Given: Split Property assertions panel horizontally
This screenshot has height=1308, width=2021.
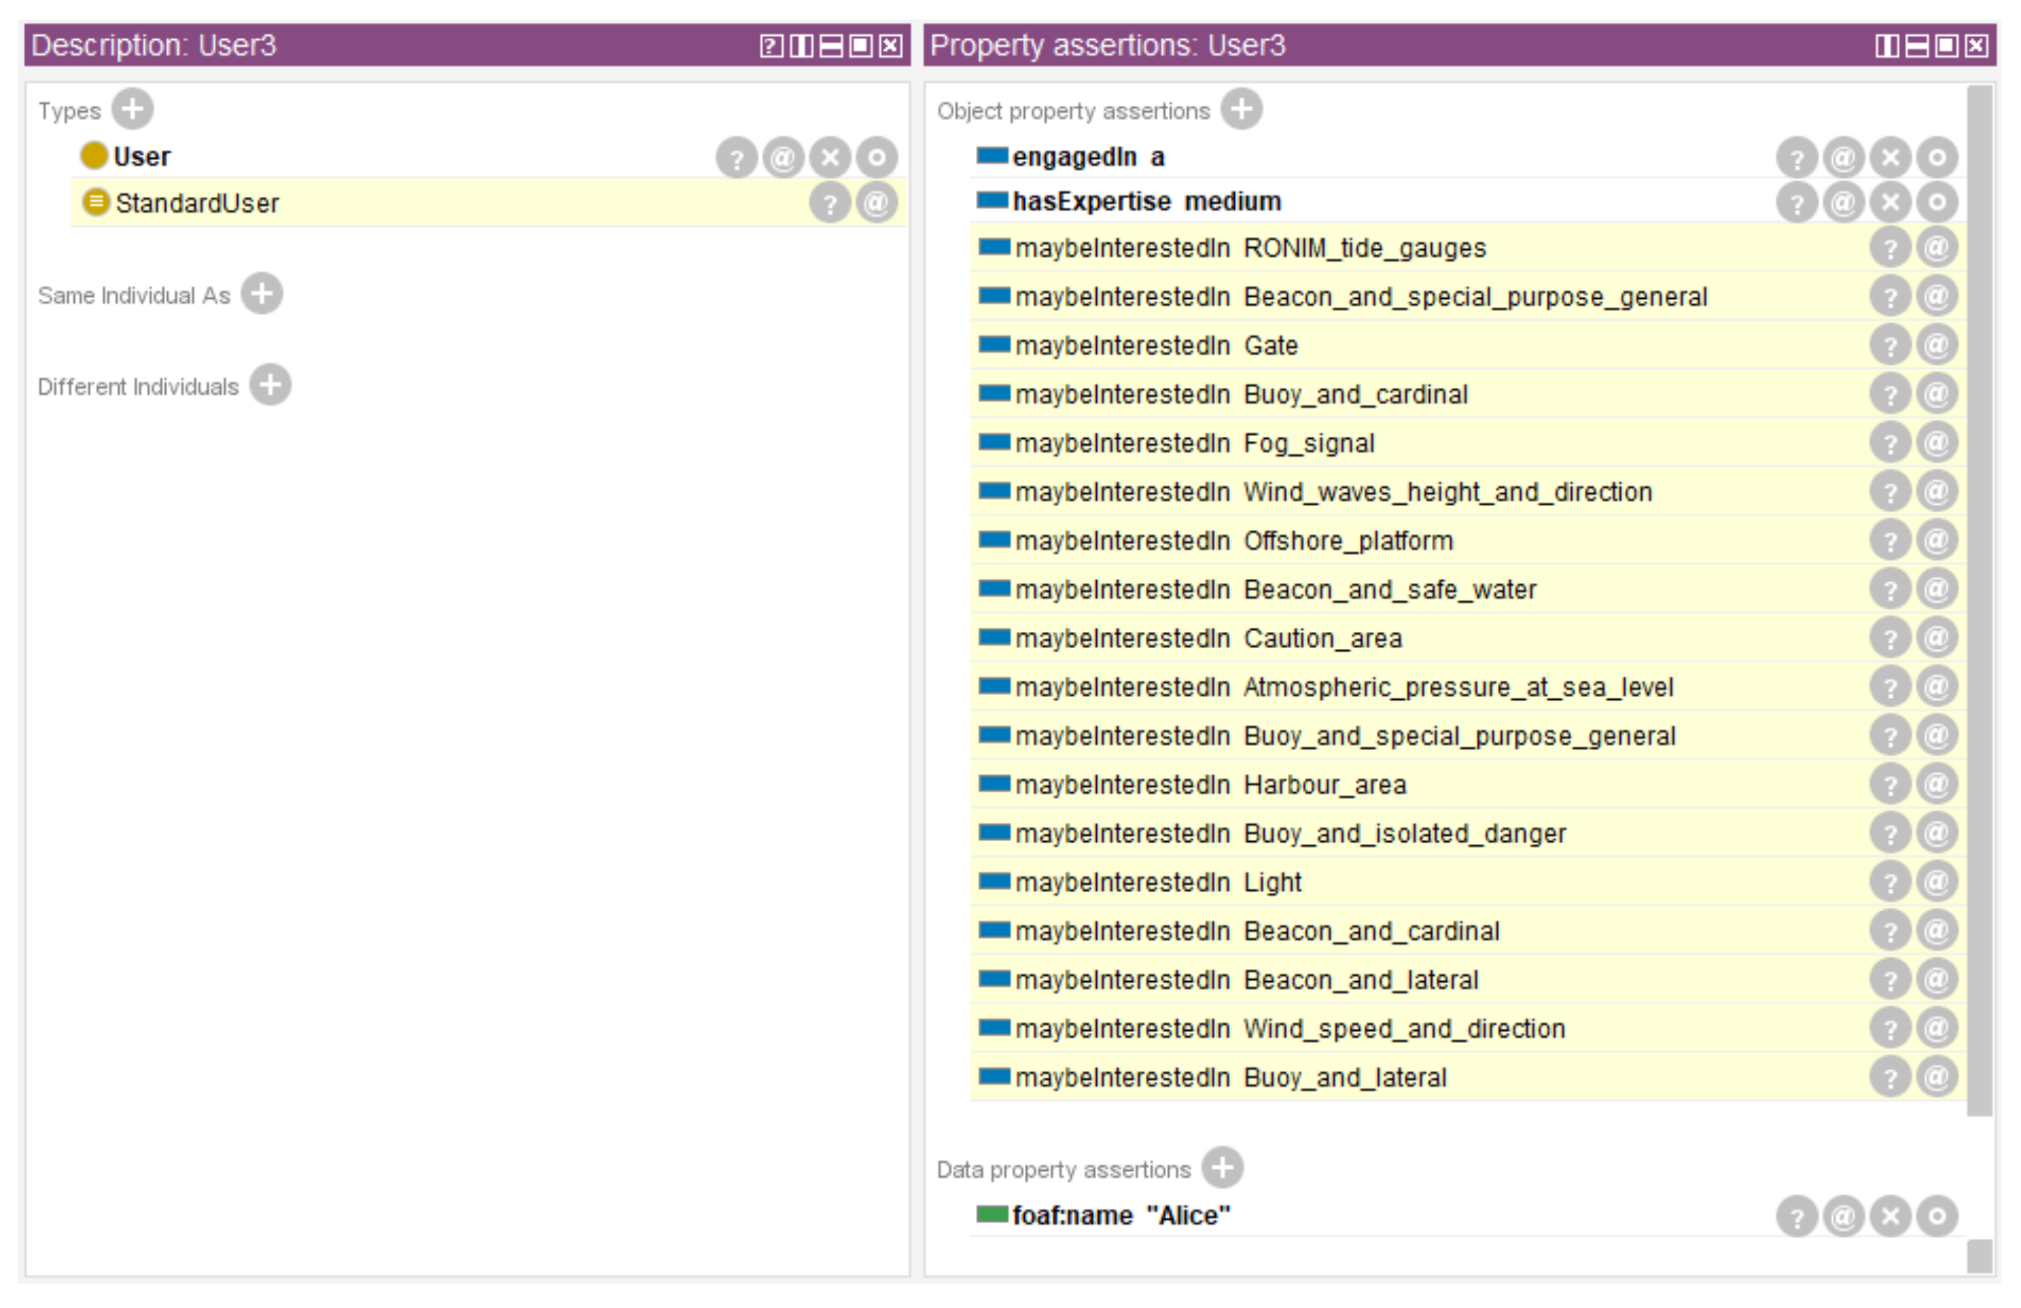Looking at the screenshot, I should coord(1917,45).
